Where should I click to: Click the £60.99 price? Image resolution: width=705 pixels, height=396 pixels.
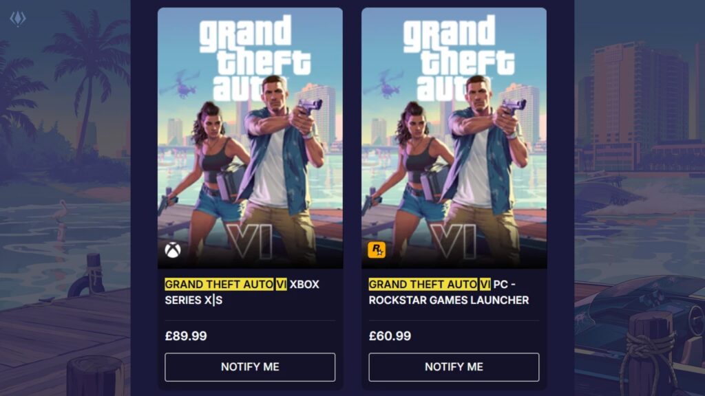[390, 335]
